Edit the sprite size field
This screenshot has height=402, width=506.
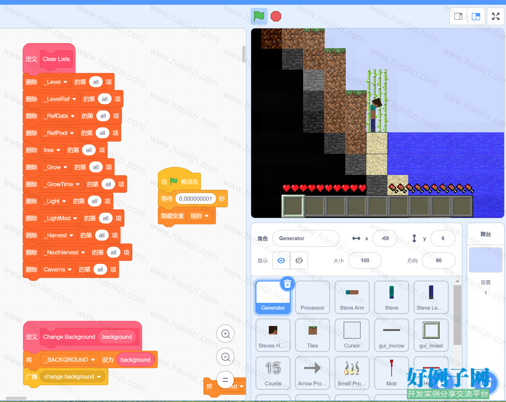365,260
